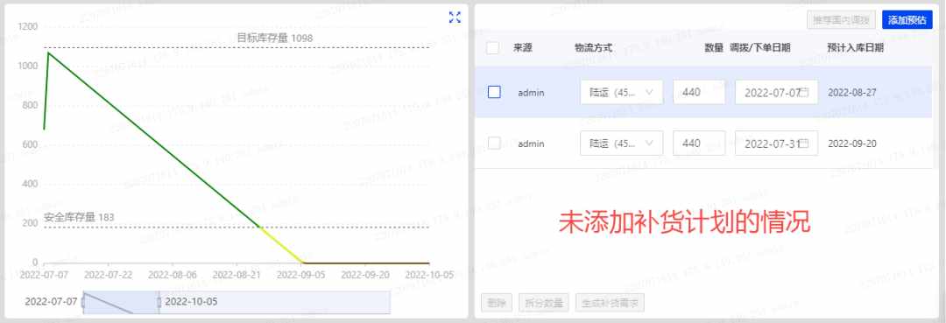
Task: Click the second row quantity field showing 440
Action: pyautogui.click(x=699, y=144)
